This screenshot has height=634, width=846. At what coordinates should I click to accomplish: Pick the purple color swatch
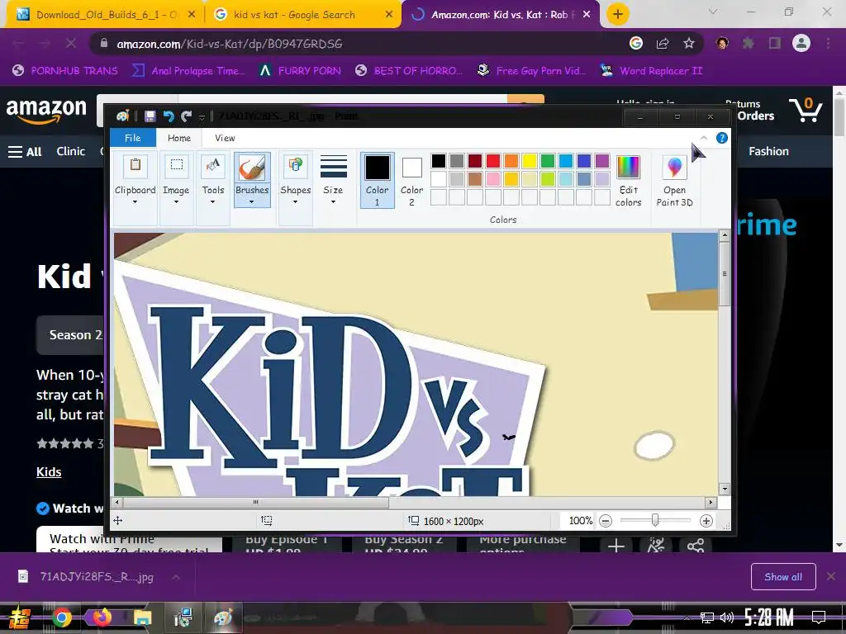pyautogui.click(x=602, y=161)
